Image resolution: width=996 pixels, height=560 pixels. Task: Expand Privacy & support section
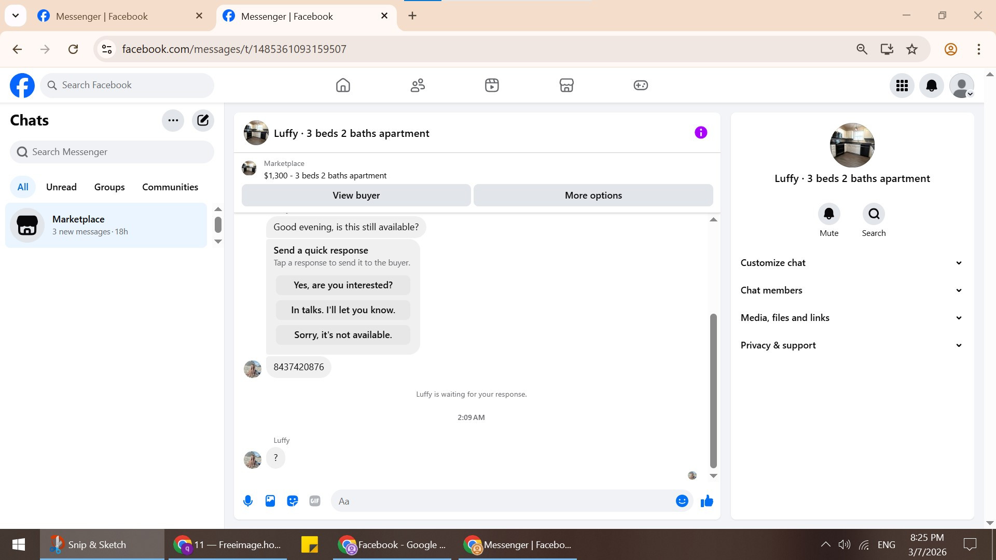(x=852, y=345)
